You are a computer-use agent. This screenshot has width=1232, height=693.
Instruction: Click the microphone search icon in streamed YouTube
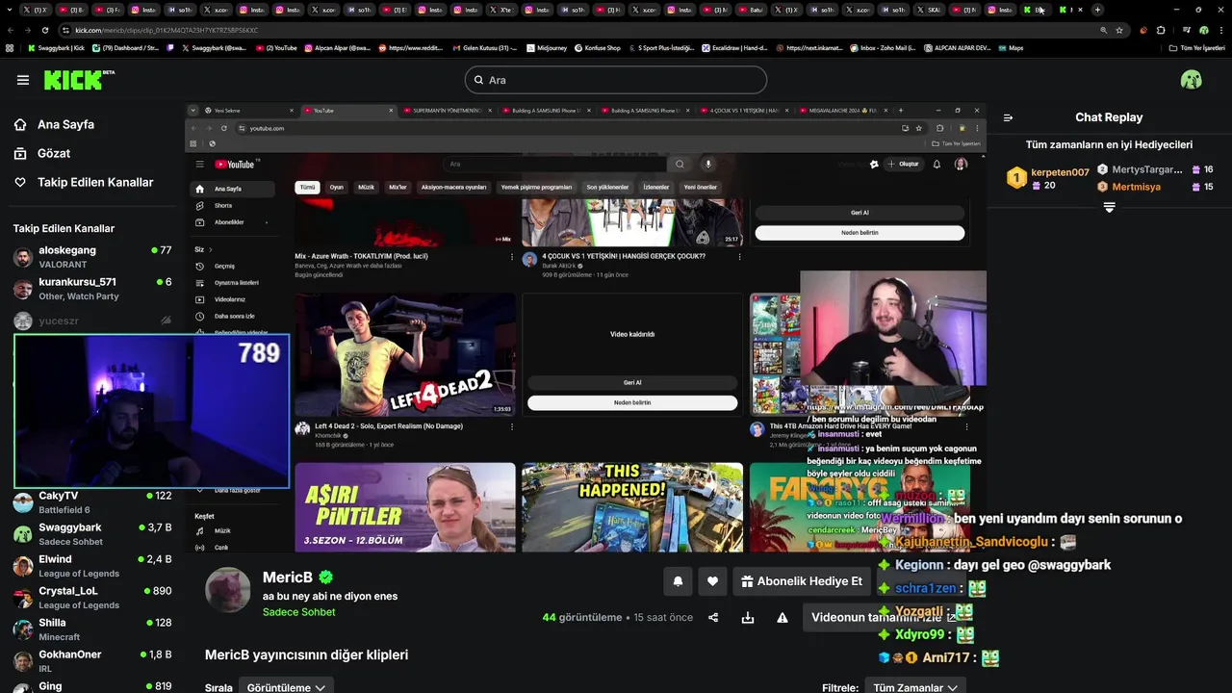tap(708, 164)
